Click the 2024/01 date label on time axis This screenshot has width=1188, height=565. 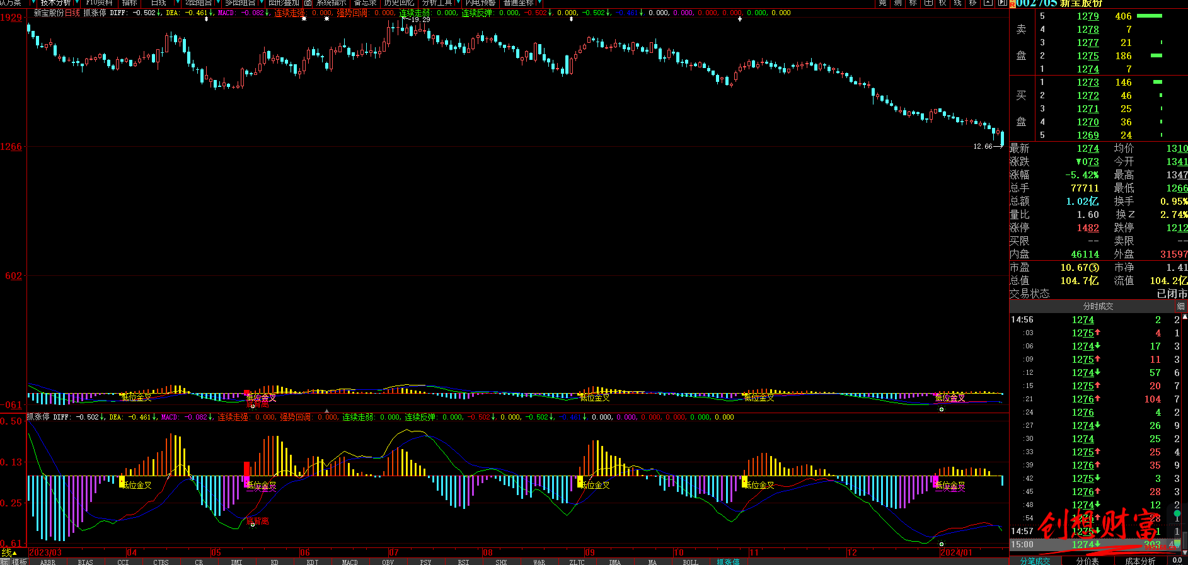point(956,552)
